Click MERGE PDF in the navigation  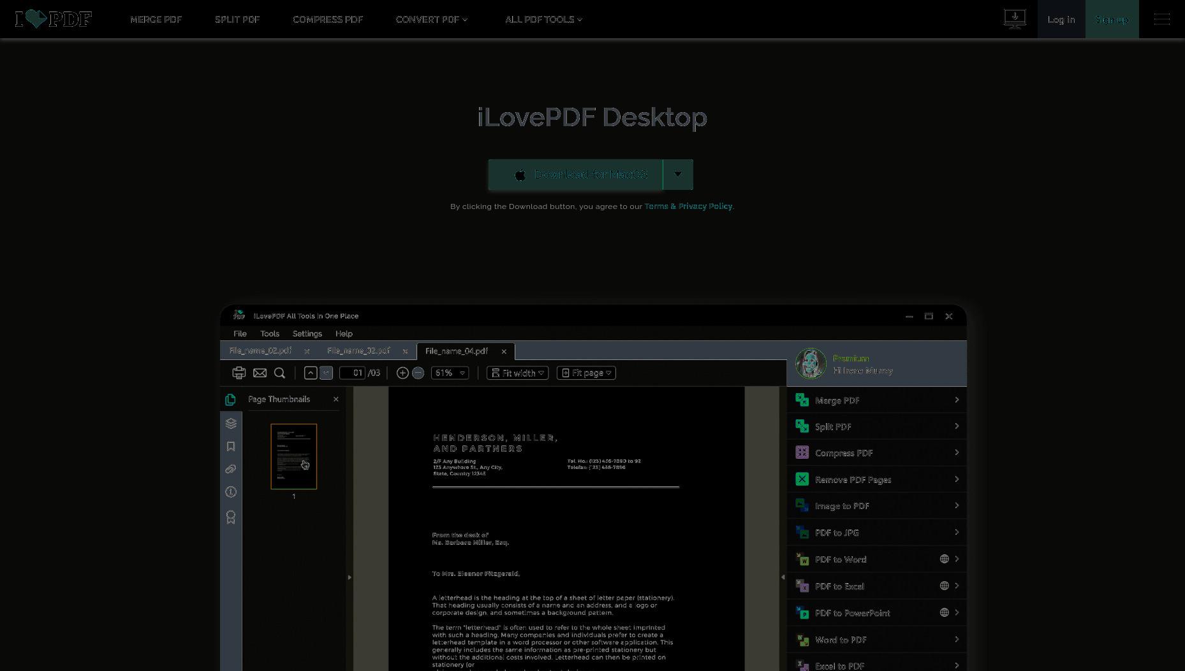[156, 20]
